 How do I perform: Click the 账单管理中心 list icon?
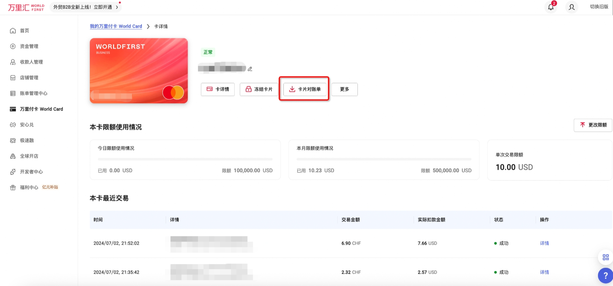coord(13,93)
